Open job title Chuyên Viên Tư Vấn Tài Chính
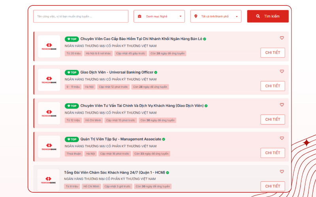Viewport: 316px width, 197px height. pyautogui.click(x=142, y=106)
